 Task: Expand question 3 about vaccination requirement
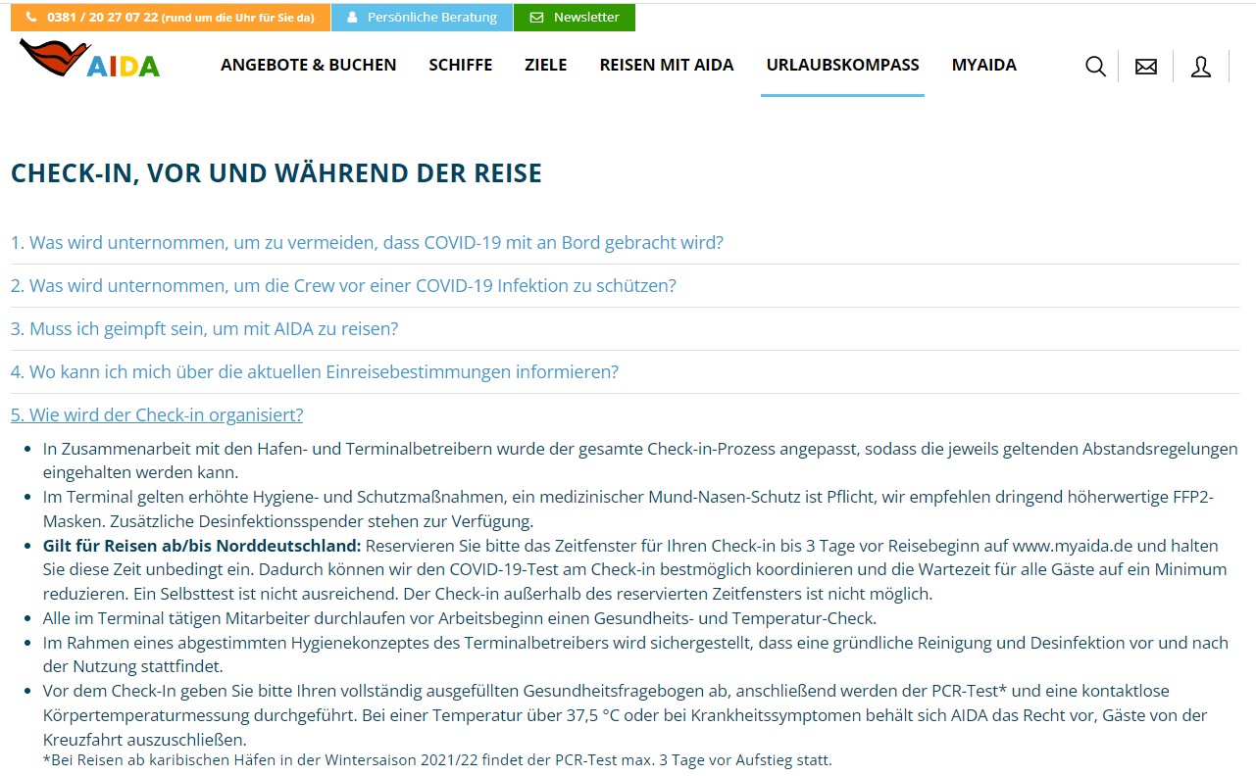(x=204, y=328)
